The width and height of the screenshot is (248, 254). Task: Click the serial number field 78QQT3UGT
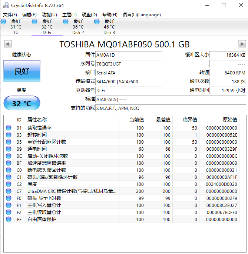point(129,64)
